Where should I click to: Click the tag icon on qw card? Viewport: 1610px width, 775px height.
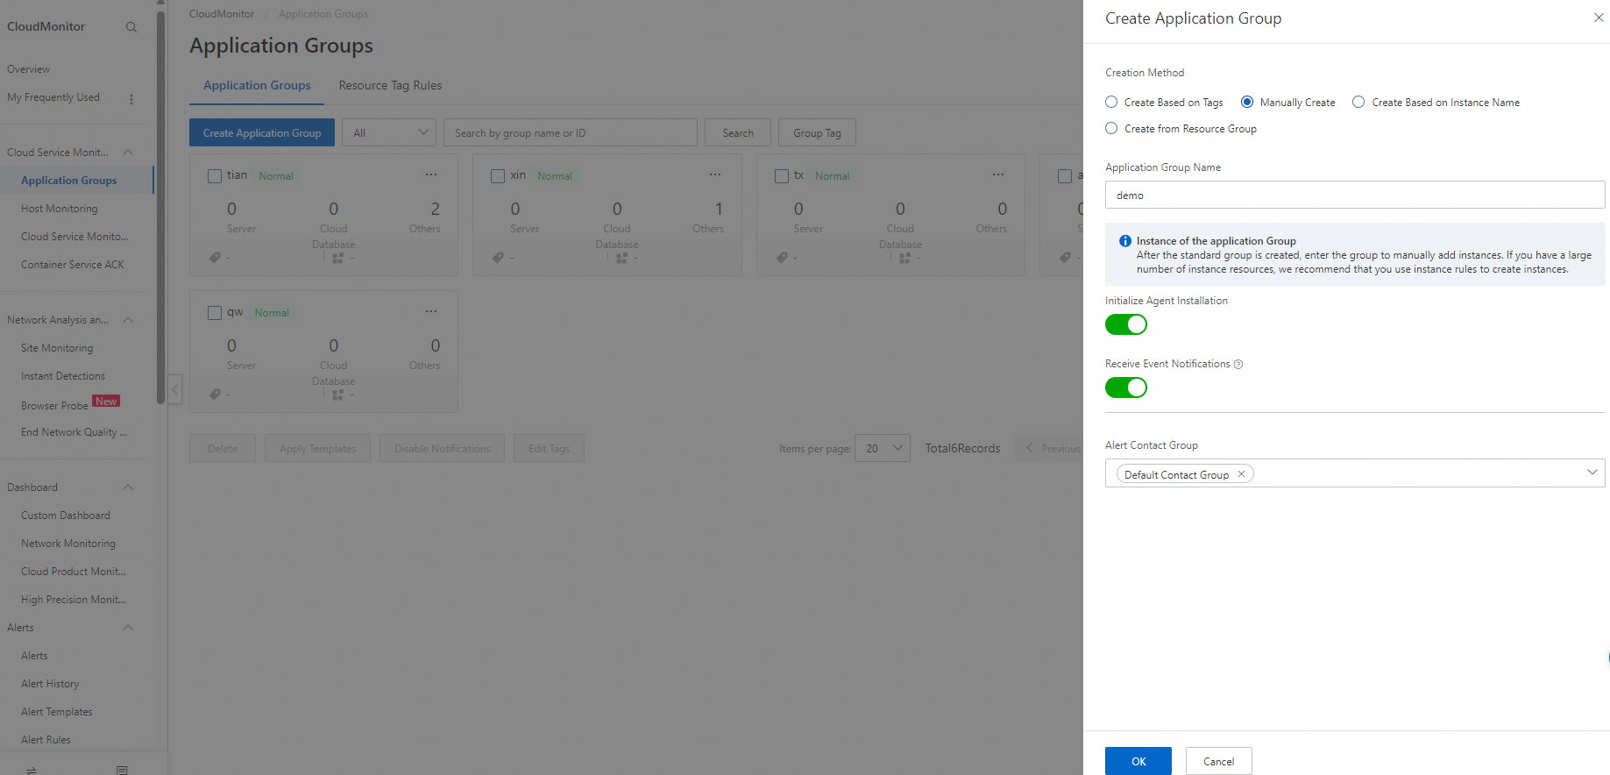215,395
